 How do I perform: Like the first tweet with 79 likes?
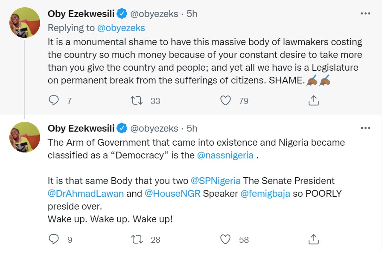click(x=225, y=101)
